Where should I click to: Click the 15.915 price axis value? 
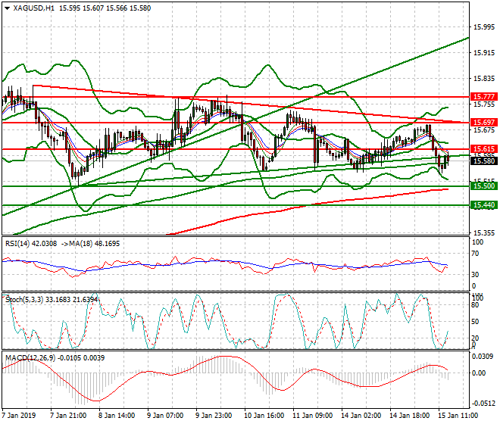484,53
